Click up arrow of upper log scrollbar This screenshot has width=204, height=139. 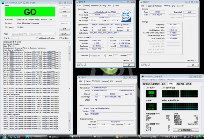(69, 42)
